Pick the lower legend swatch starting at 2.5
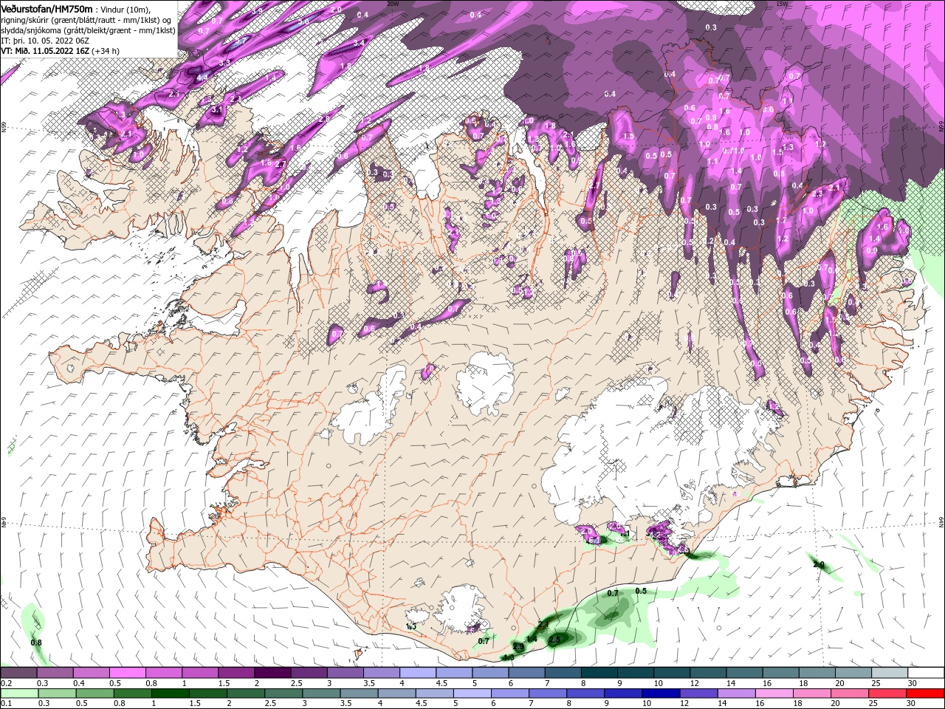This screenshot has height=709, width=945. pyautogui.click(x=283, y=693)
